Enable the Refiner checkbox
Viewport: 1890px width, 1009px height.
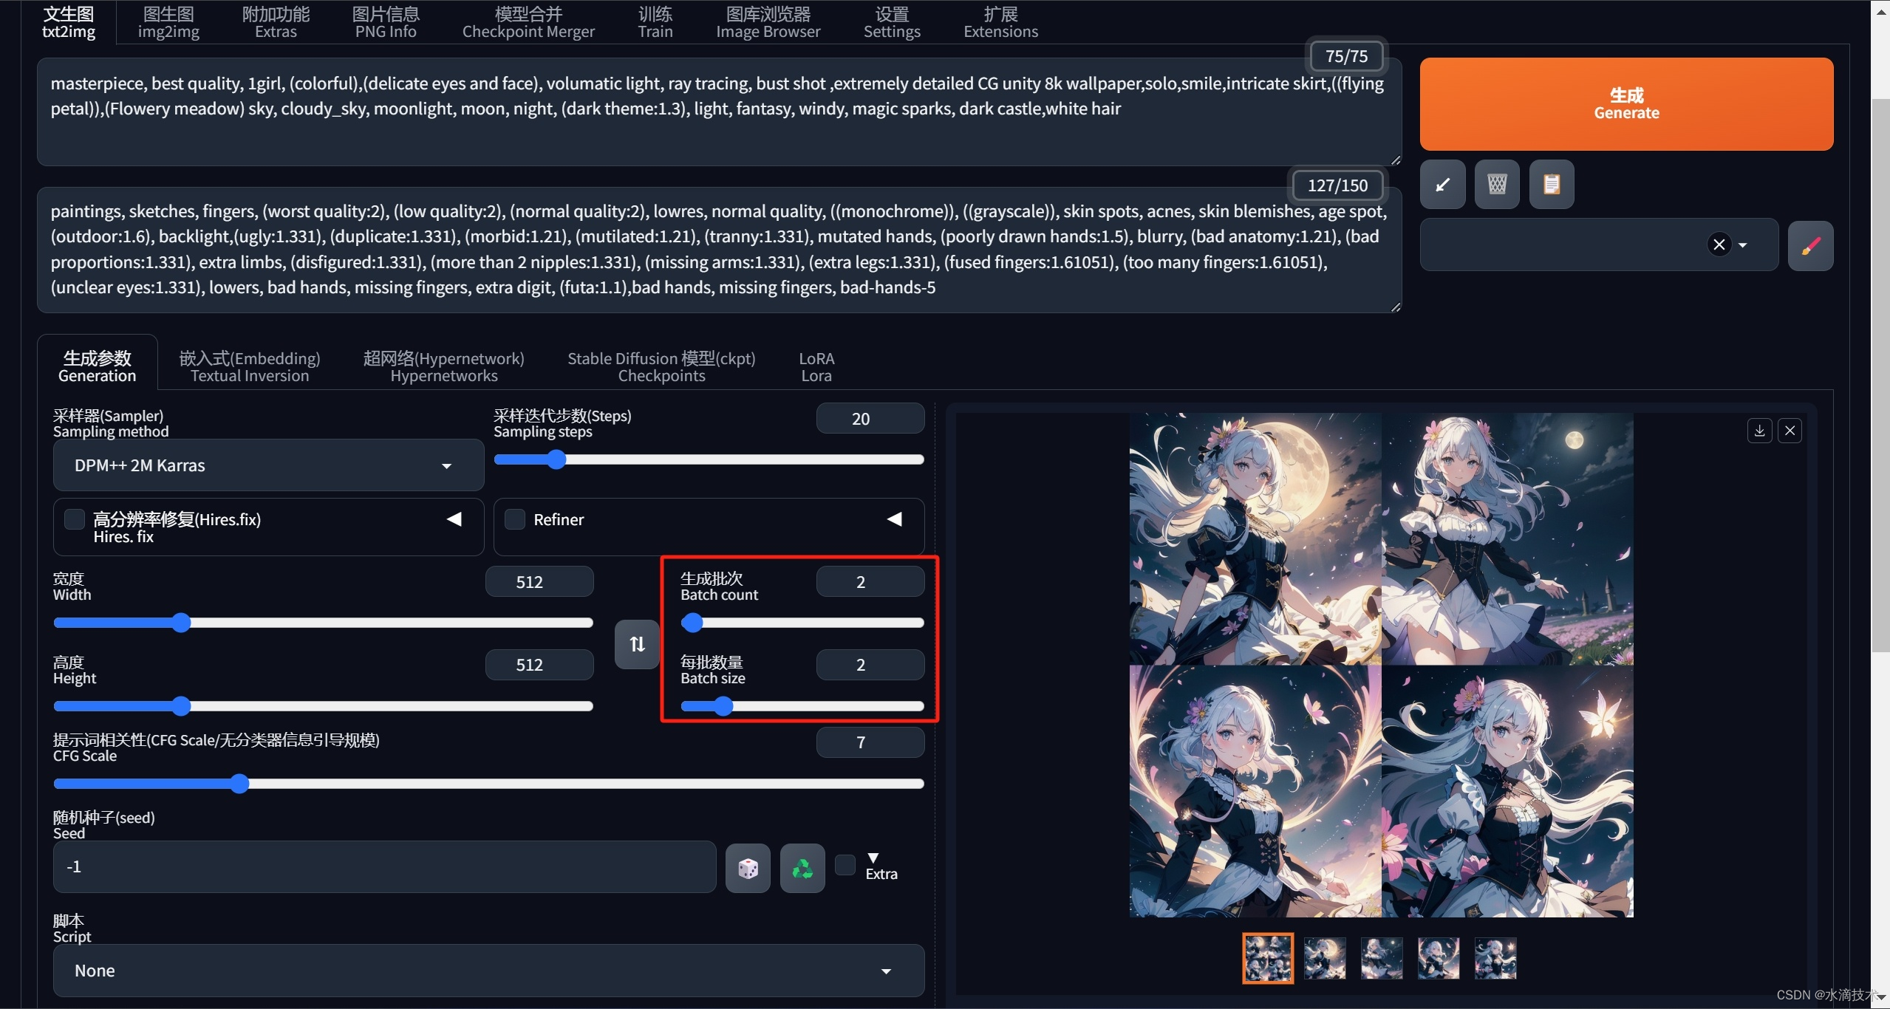(515, 519)
